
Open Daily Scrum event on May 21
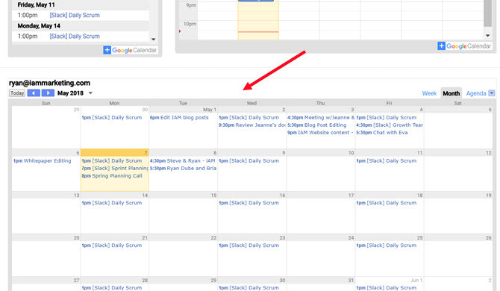click(112, 245)
